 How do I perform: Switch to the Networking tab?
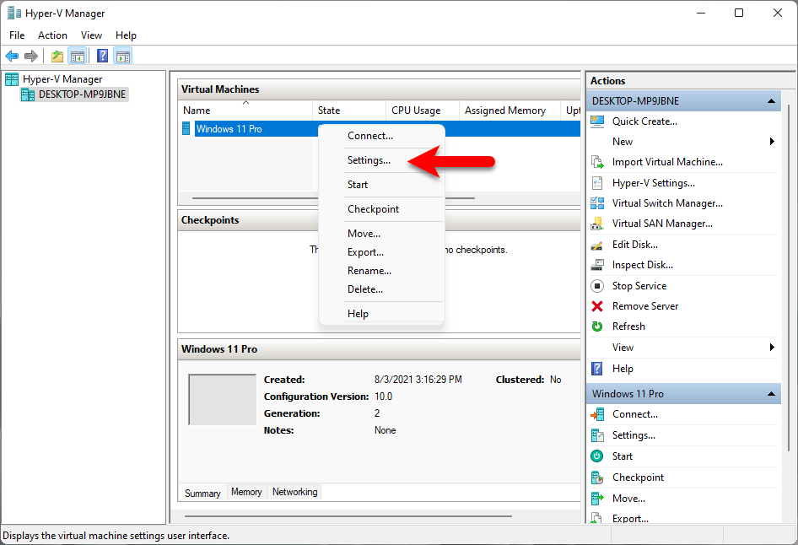click(x=294, y=492)
